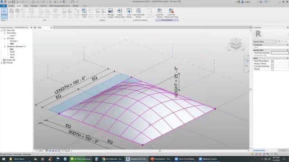Select North elevation in Project Browser
Image resolution: width=289 pixels, height=162 pixels.
pos(12,52)
